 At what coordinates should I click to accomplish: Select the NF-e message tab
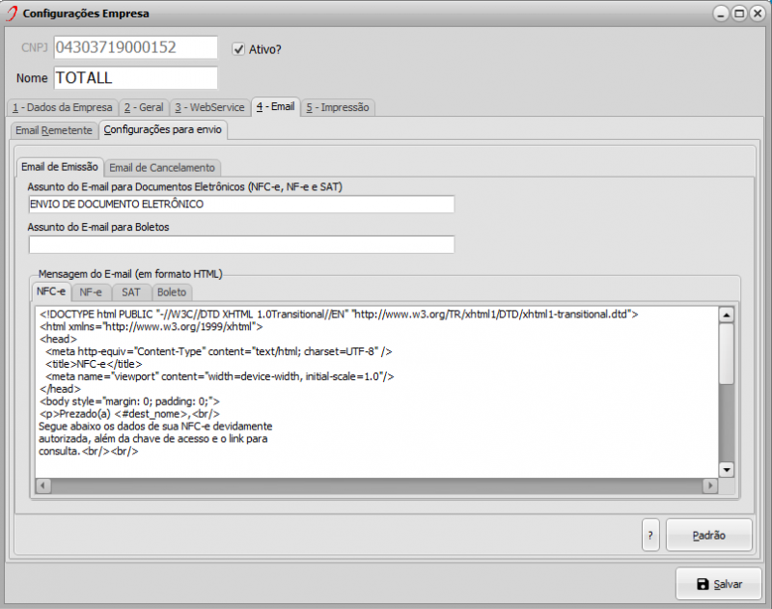(92, 291)
